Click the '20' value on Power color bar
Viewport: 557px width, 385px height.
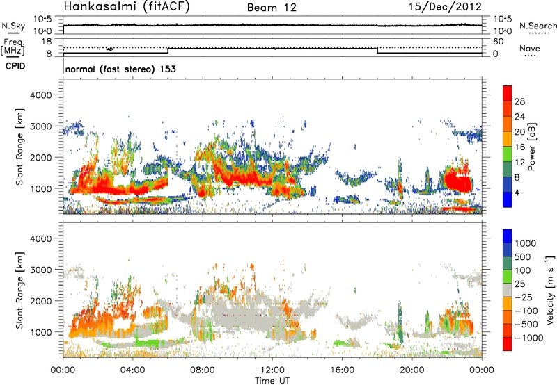[519, 132]
